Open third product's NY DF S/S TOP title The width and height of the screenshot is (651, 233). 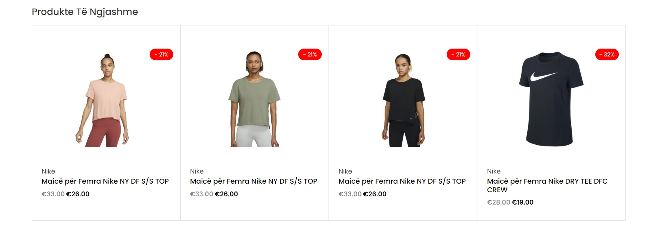[x=402, y=181]
